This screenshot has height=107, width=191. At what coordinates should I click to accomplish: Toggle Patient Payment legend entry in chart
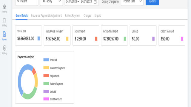(x=53, y=84)
